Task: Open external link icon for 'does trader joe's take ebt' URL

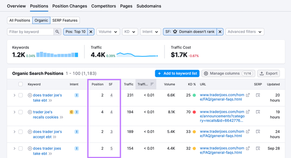Action: (248, 95)
